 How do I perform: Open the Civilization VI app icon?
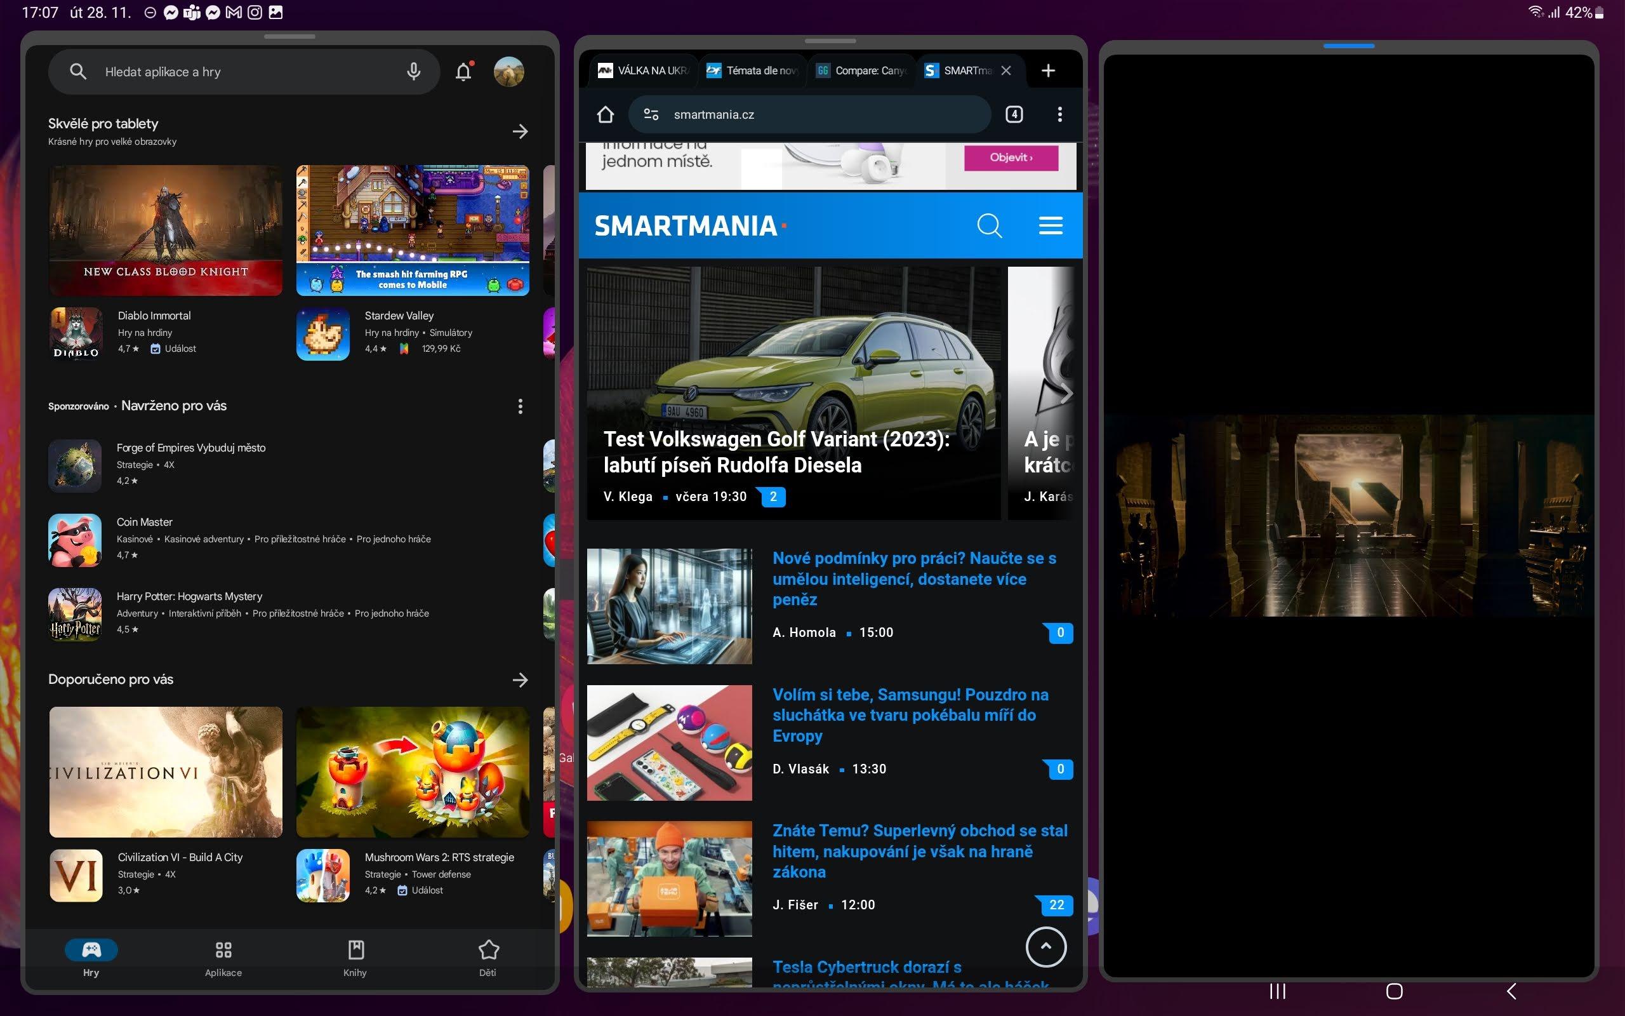coord(76,875)
